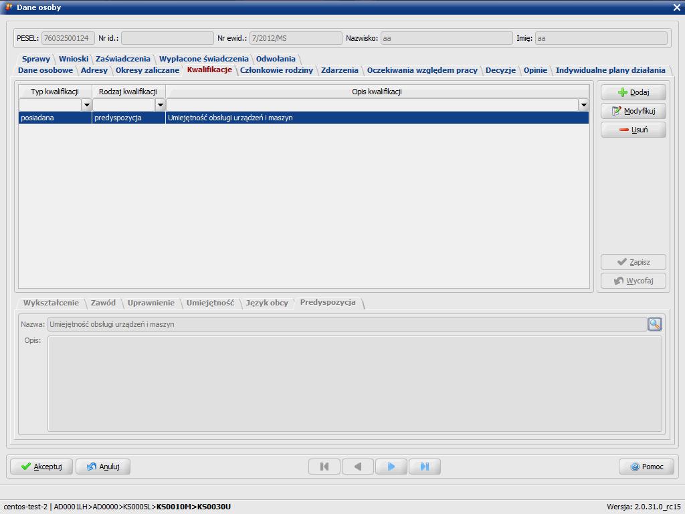Switch to the Odwołania tab
This screenshot has height=514, width=685.
pos(276,58)
